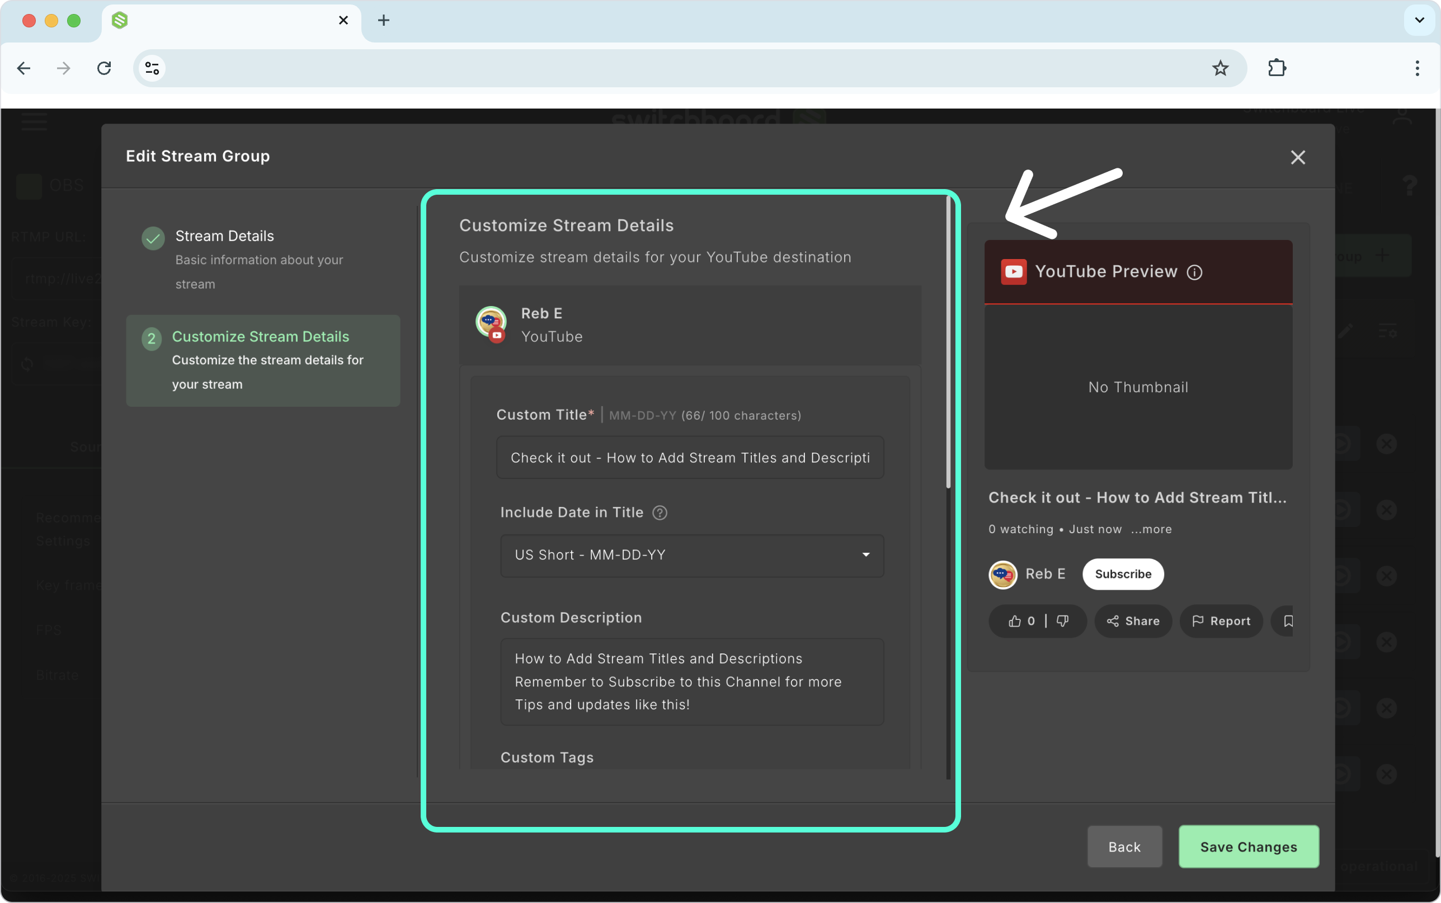Click the Reb E channel name in form
This screenshot has height=903, width=1441.
pos(541,313)
